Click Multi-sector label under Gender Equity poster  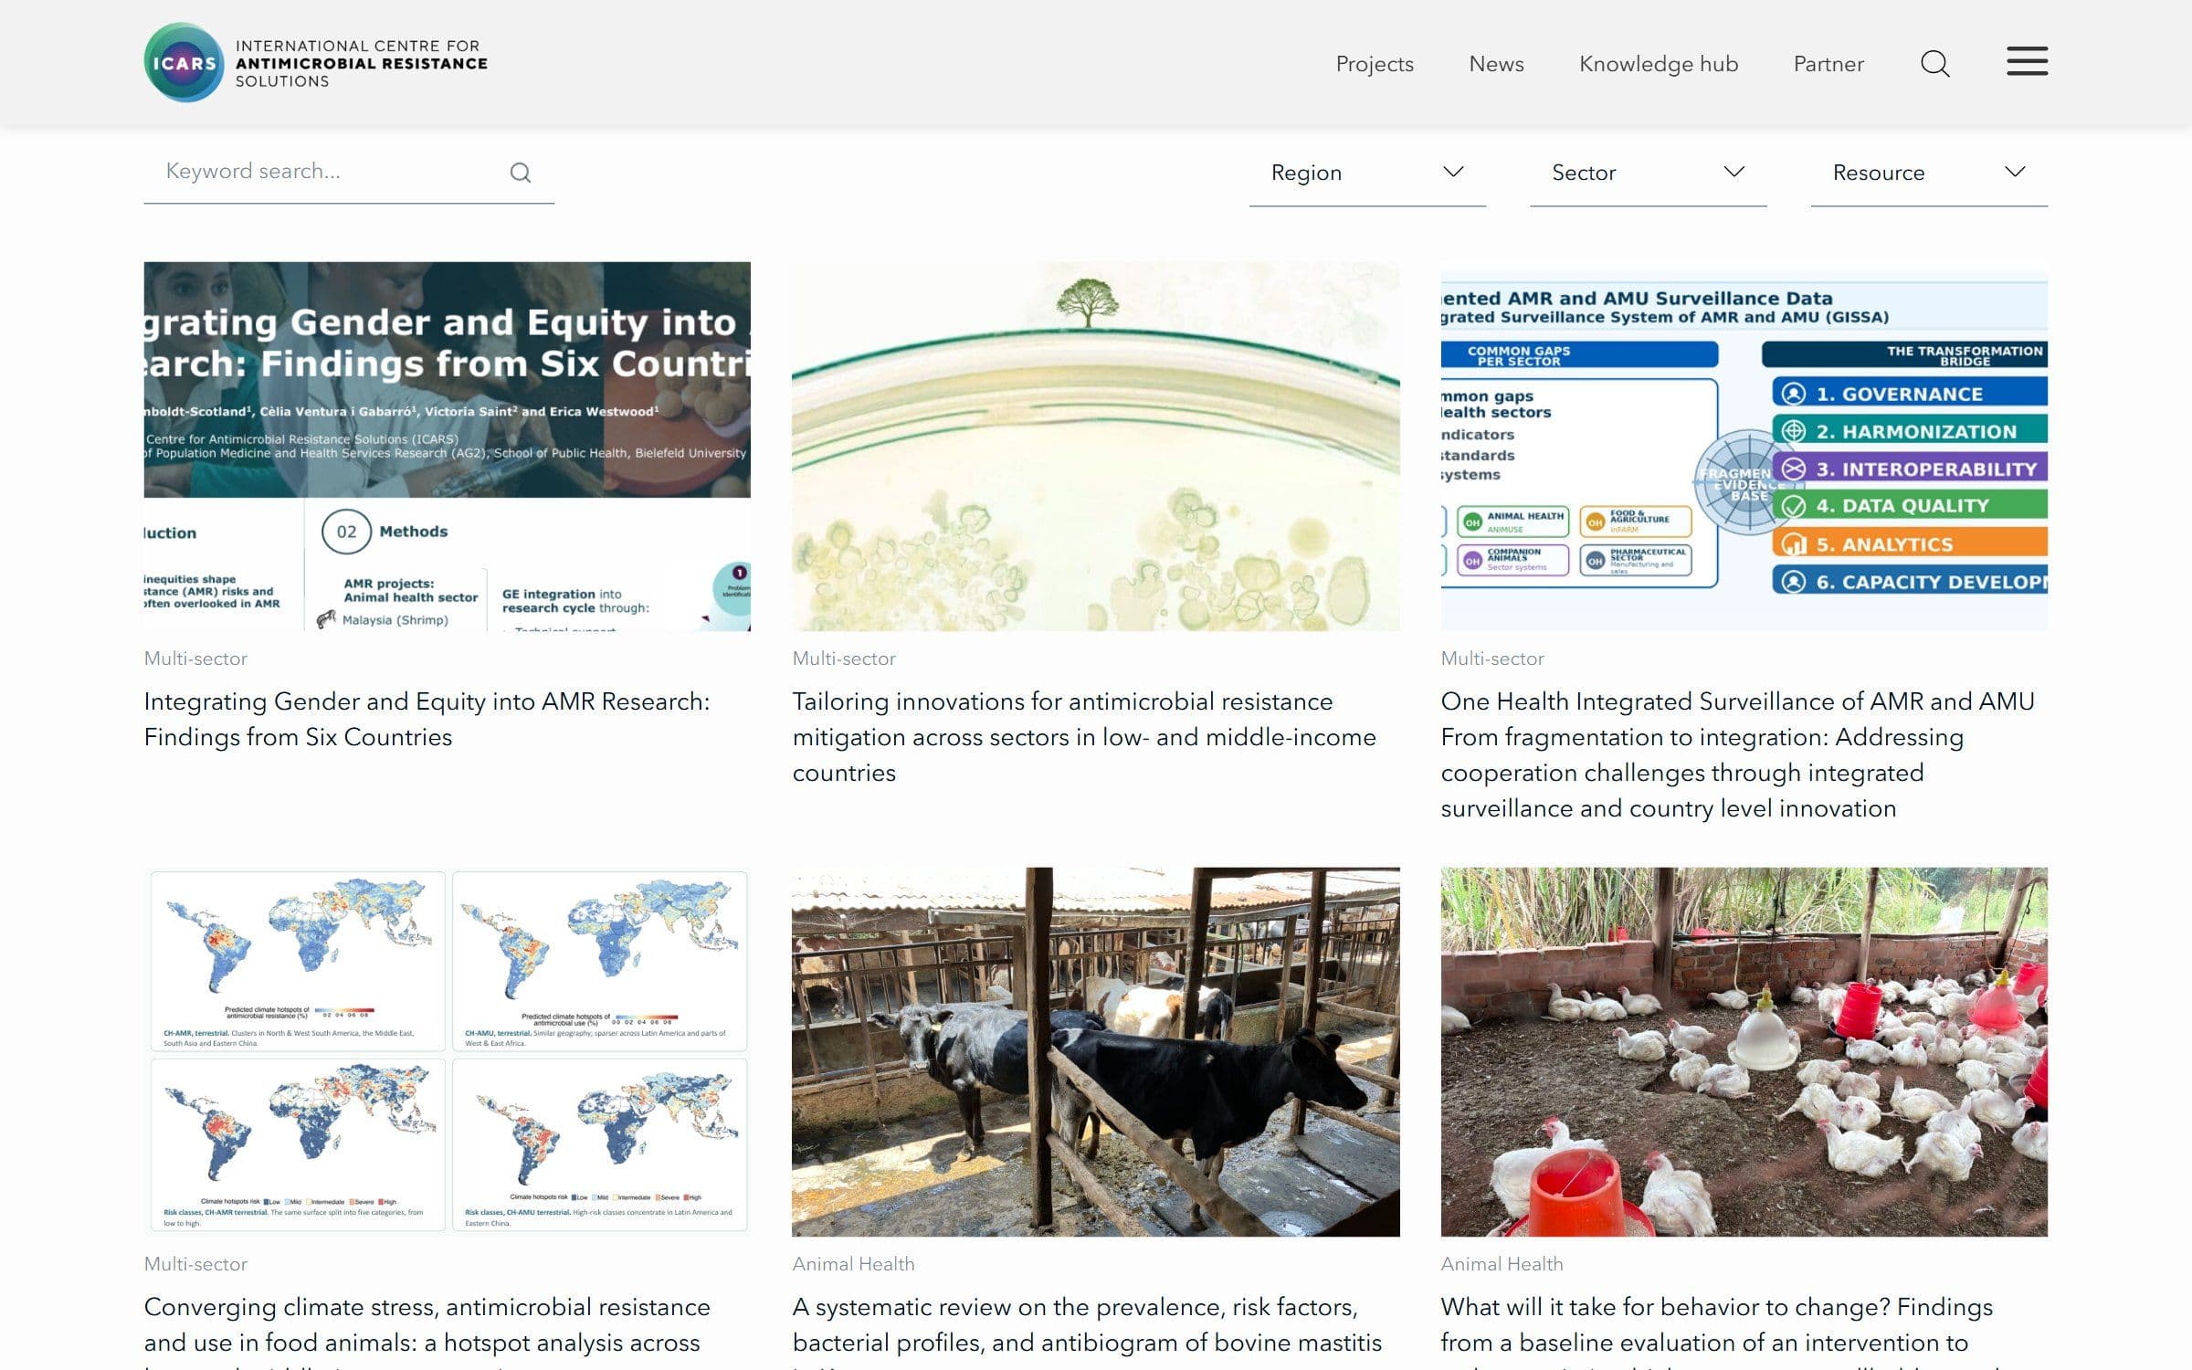click(x=195, y=659)
